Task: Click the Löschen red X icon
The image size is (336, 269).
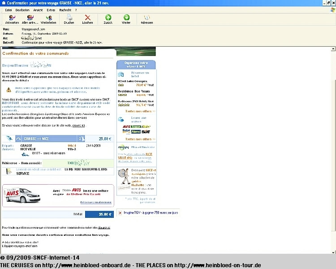Action: (88, 17)
